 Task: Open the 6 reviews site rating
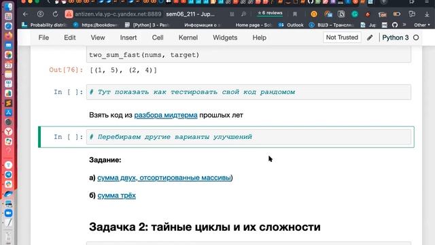[x=270, y=14]
